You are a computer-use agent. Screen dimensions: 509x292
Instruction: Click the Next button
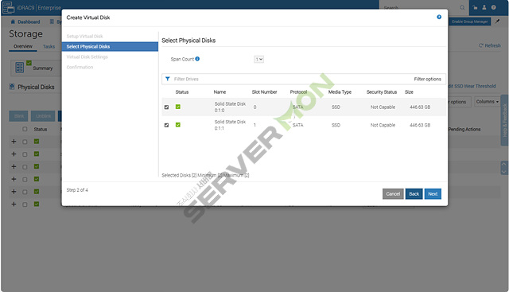tap(433, 194)
